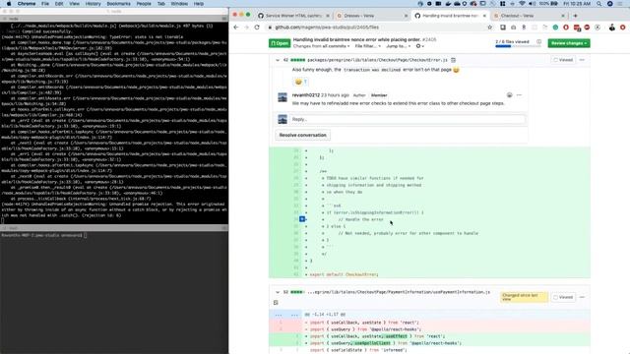Copy CheckoutError.js file path icon
This screenshot has height=354, width=630.
[453, 60]
